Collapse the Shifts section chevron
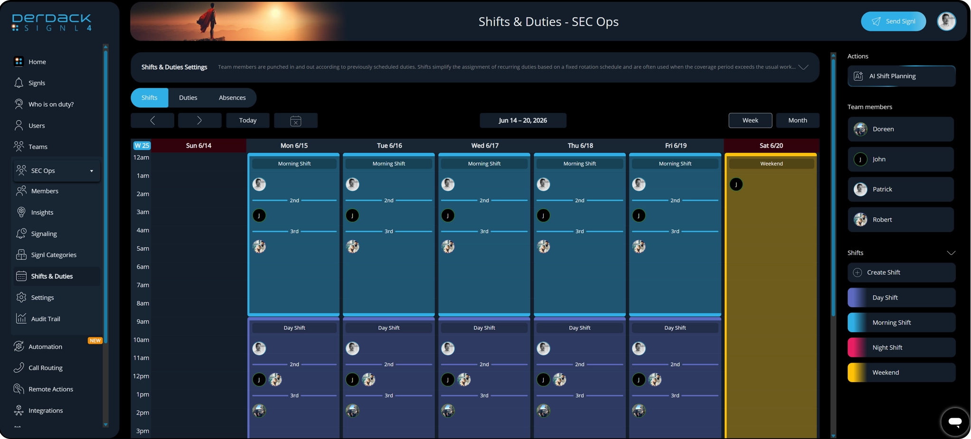Screen dimensions: 971x439 pos(951,253)
